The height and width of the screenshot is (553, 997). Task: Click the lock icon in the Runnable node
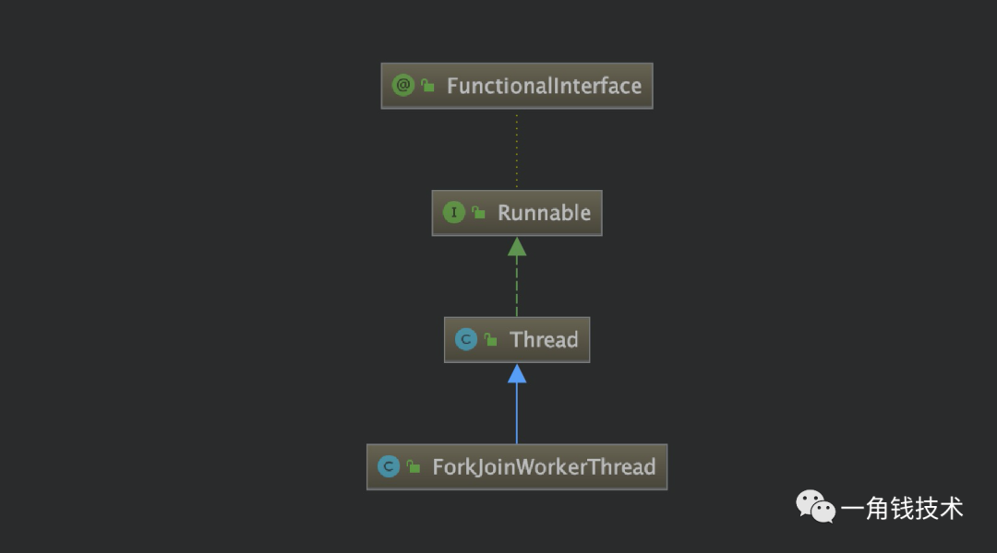coord(478,213)
